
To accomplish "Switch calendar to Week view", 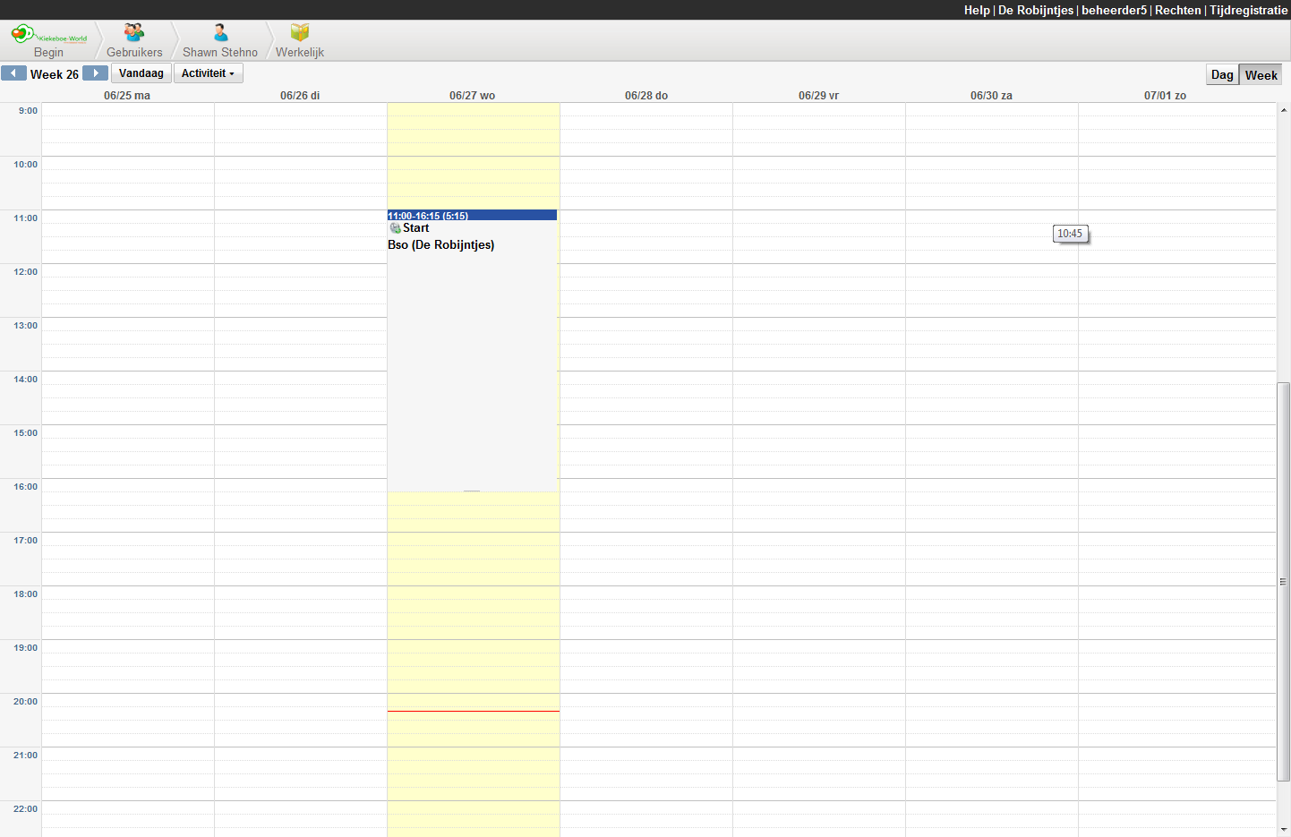I will pos(1261,75).
